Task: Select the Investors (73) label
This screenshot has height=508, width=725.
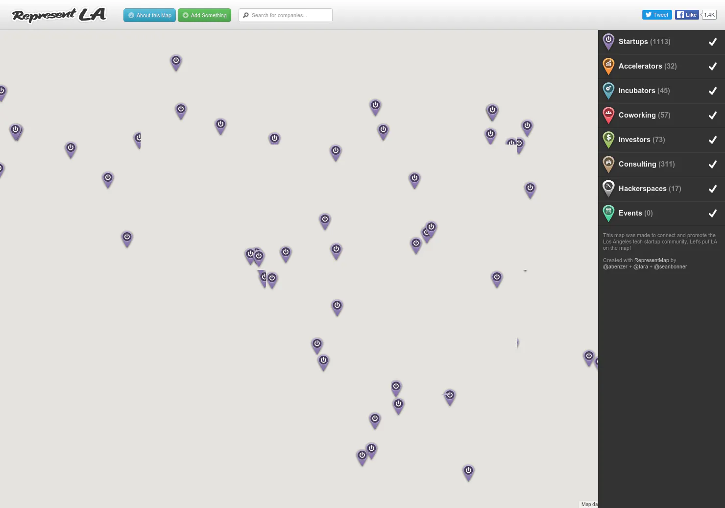Action: 642,140
